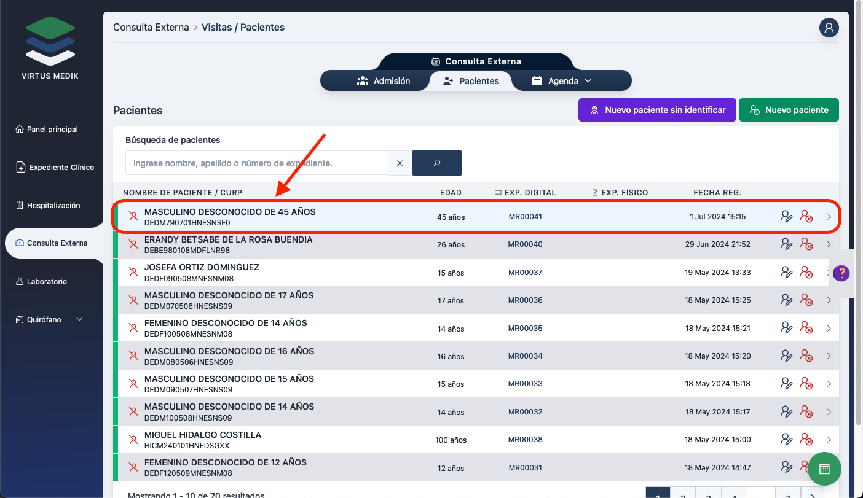The width and height of the screenshot is (863, 498).
Task: Focus the patient search input field
Action: (256, 163)
